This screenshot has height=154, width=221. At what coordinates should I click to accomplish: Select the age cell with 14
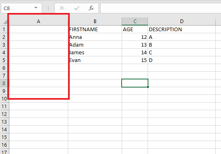[x=135, y=52]
